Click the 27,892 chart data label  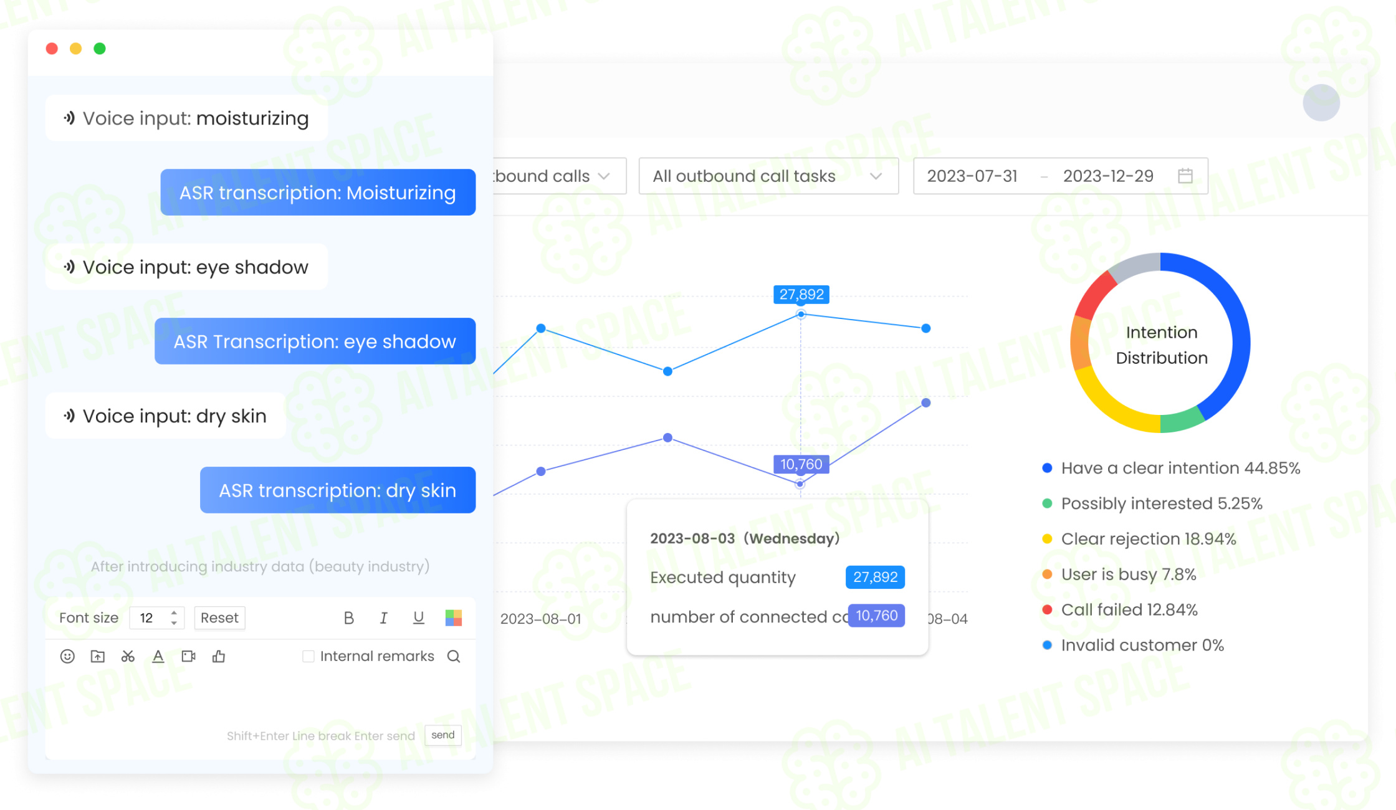tap(801, 294)
